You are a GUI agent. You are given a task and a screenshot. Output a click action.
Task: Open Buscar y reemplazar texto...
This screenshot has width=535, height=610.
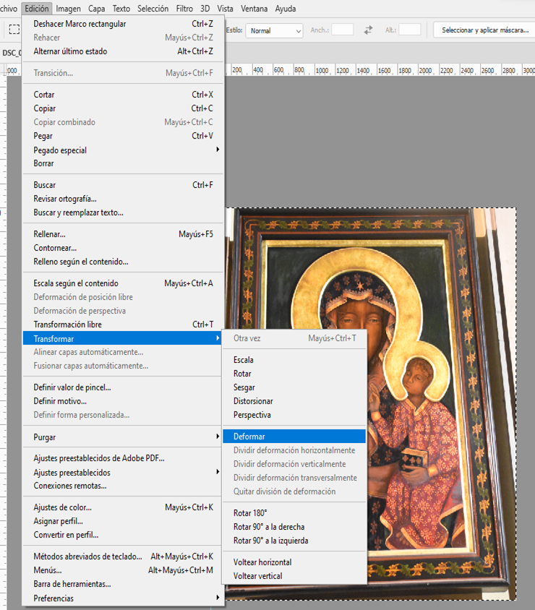click(x=124, y=212)
